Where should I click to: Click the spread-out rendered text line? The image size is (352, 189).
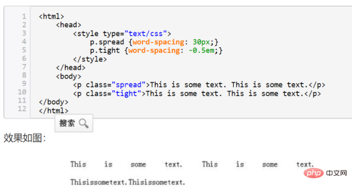[x=192, y=164]
